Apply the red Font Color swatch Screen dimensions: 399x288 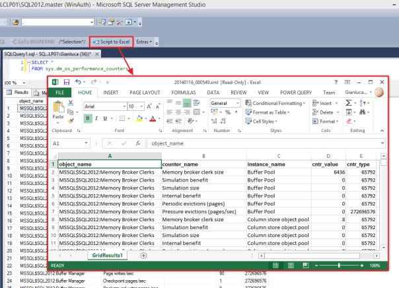pyautogui.click(x=153, y=118)
